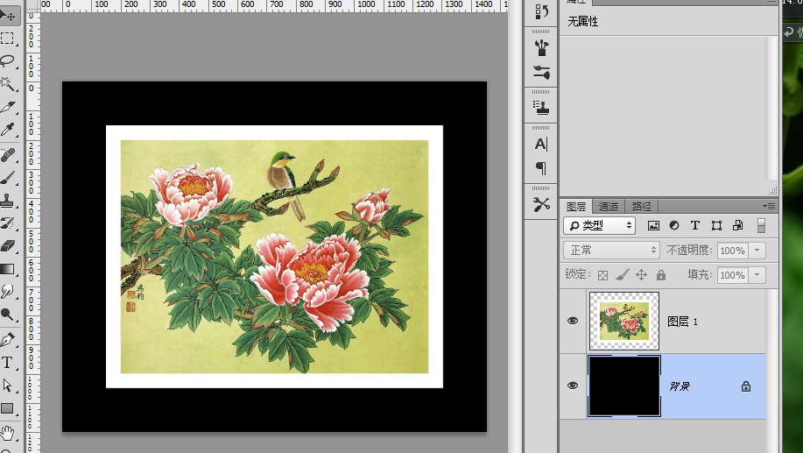This screenshot has height=453, width=803.
Task: Select the Path Selection arrow tool
Action: 8,385
